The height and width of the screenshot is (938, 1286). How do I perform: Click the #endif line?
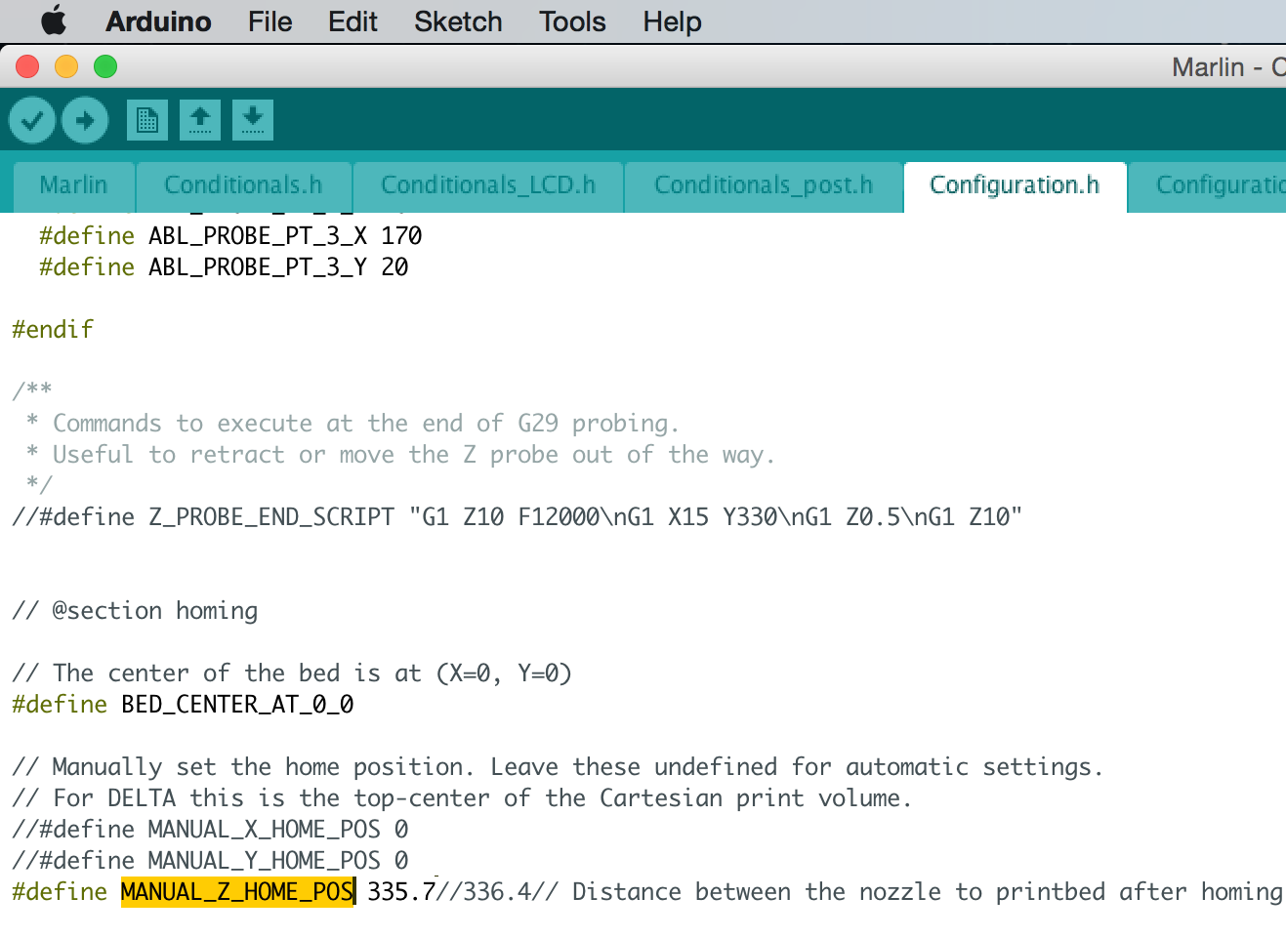pos(53,329)
